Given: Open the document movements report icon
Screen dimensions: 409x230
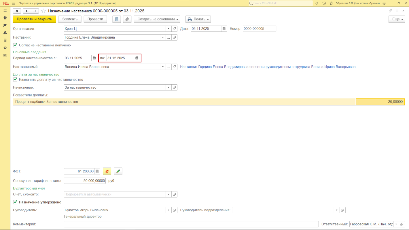Looking at the screenshot, I should point(116,19).
